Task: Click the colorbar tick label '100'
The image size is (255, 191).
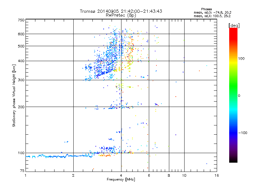Action: (241, 59)
